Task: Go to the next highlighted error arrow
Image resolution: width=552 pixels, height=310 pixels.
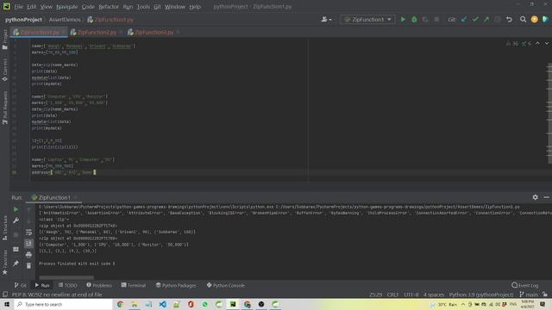Action: (546, 43)
